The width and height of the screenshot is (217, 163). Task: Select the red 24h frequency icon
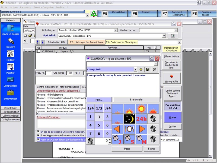coord(141,119)
